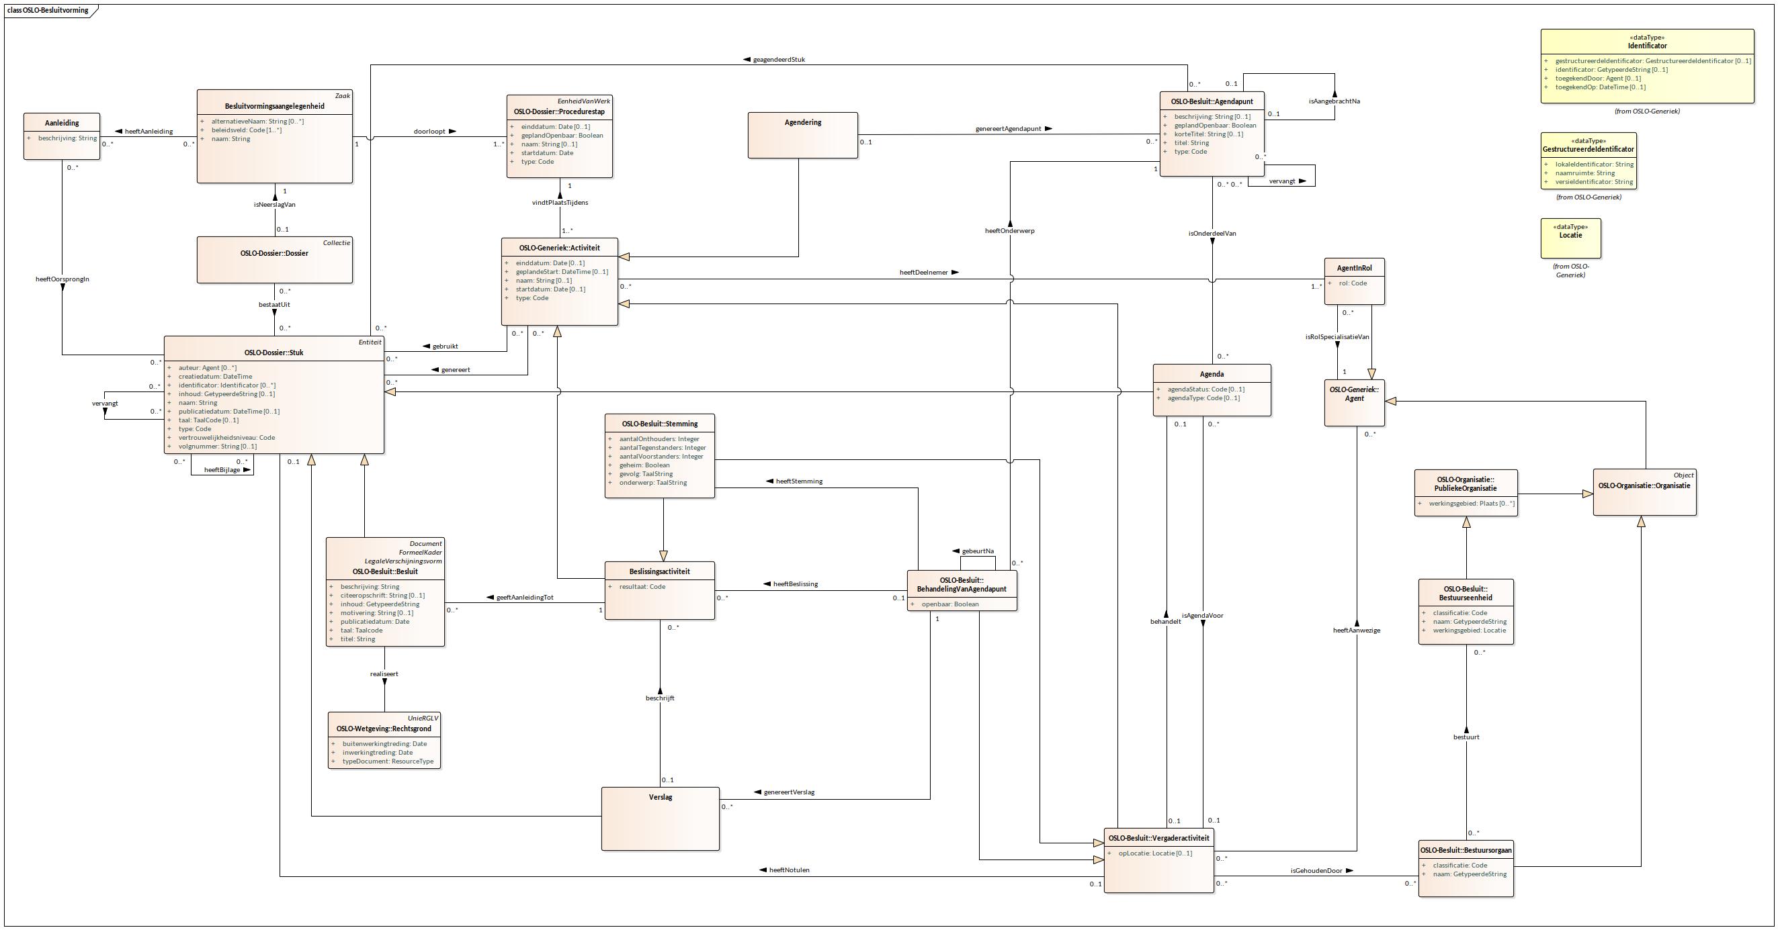This screenshot has height=930, width=1778.
Task: Click the OSLO-Besluit::Stemming class
Action: click(659, 424)
